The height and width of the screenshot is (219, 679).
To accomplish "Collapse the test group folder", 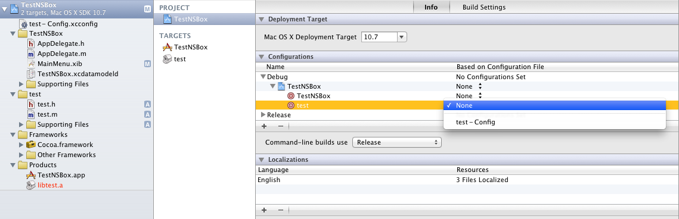I will 13,94.
